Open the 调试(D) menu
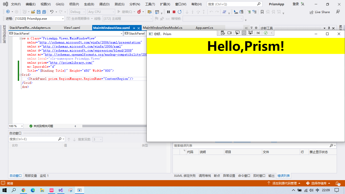The width and height of the screenshot is (345, 194). pyautogui.click(x=104, y=4)
